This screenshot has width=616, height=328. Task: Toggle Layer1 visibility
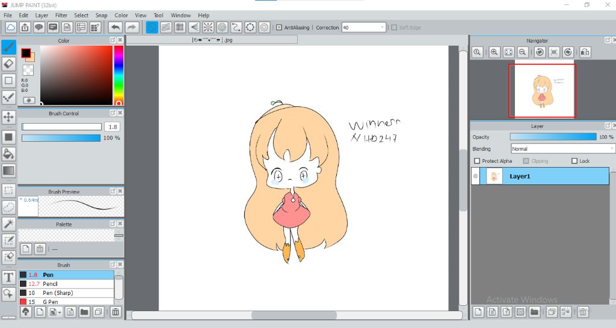(x=475, y=176)
